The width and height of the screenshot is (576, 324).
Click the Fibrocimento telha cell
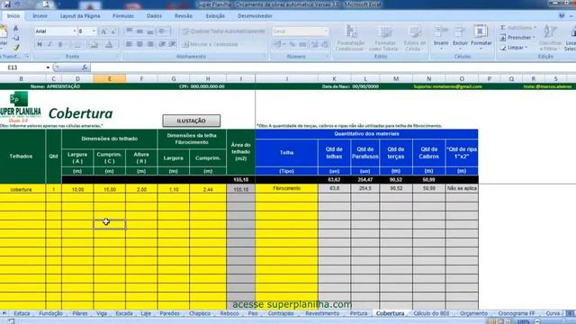pos(286,188)
